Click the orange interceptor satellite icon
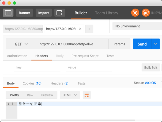162x122 pixels. click(135, 13)
